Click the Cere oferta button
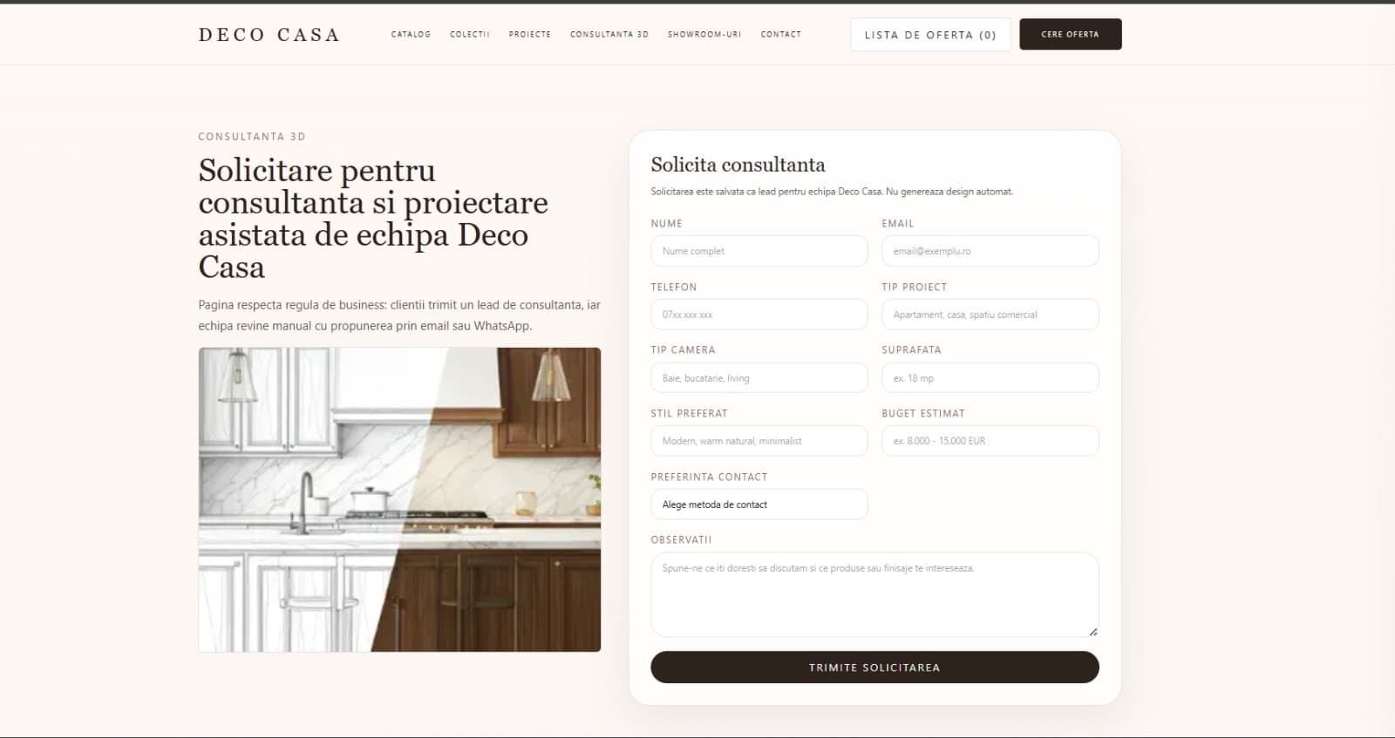This screenshot has width=1395, height=738. pos(1071,34)
